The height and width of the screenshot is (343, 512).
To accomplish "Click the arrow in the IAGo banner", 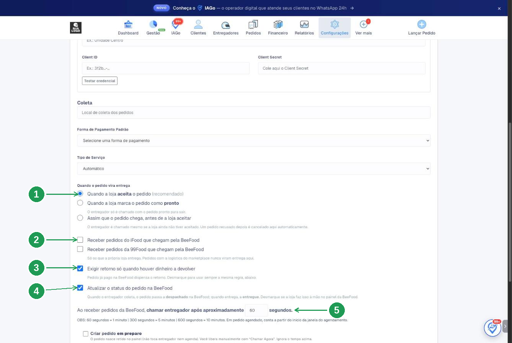I will [x=352, y=8].
